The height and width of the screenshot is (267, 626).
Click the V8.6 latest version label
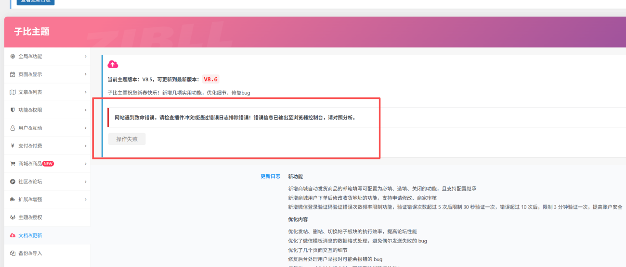pos(210,80)
